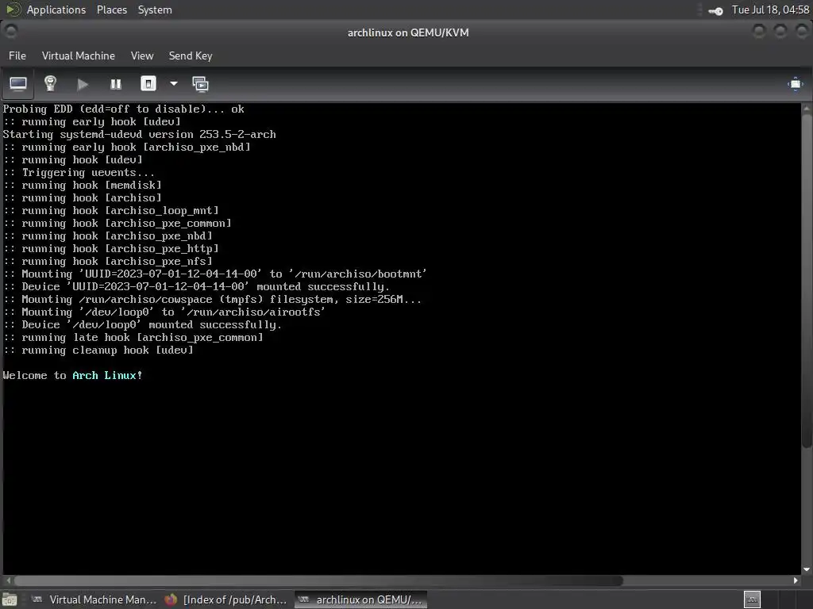Click the window menu button in title bar
This screenshot has height=609, width=813.
pyautogui.click(x=11, y=32)
